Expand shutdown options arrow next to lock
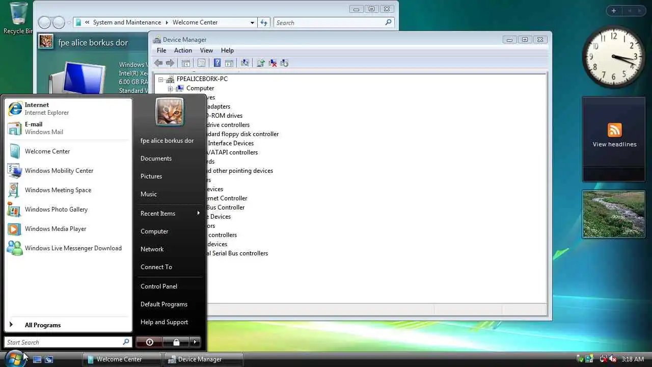This screenshot has width=652, height=367. pyautogui.click(x=195, y=342)
